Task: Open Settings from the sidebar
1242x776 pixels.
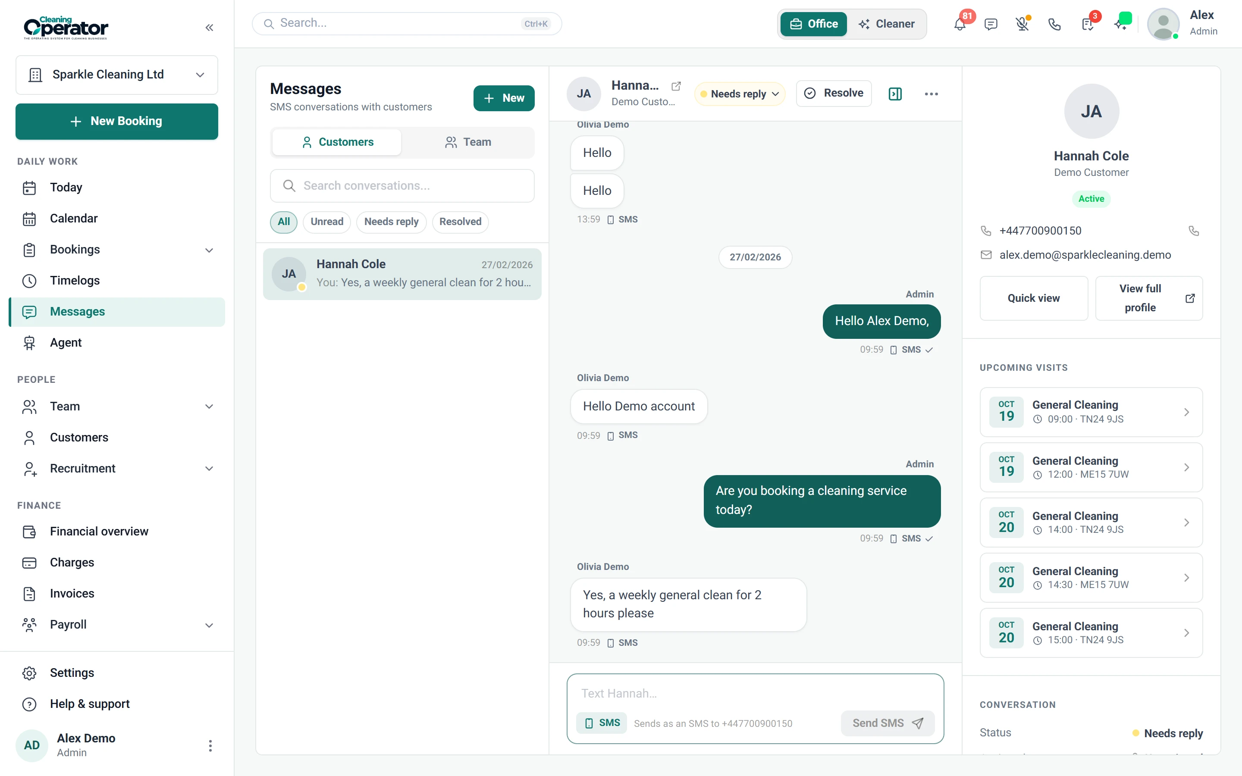Action: [x=117, y=673]
